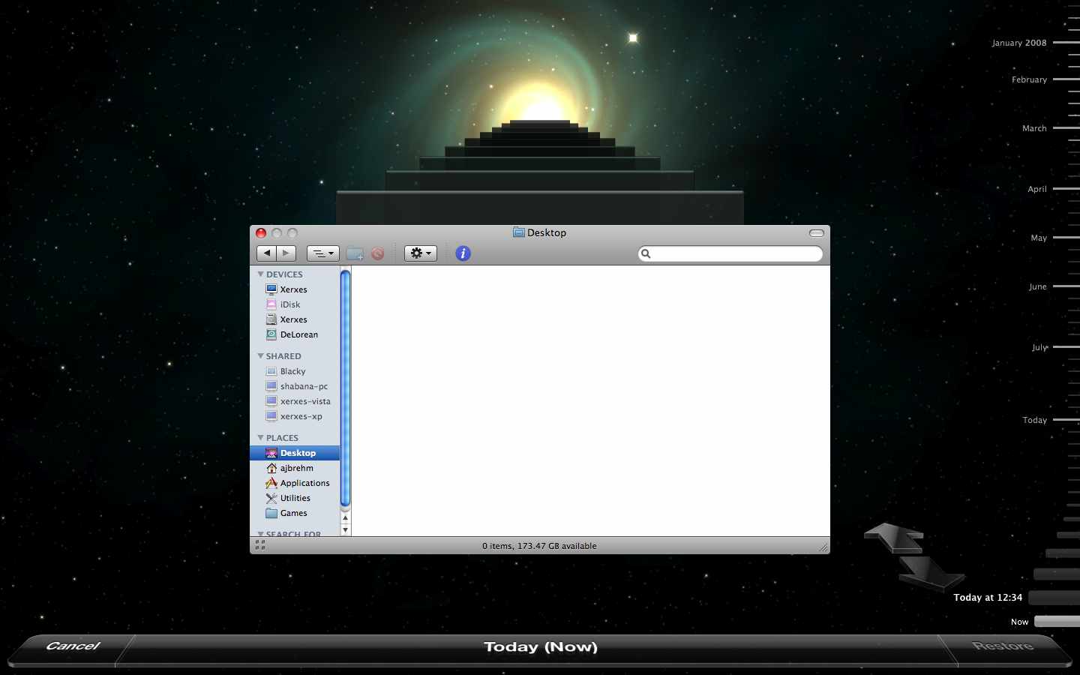Select Desktop in Places
The height and width of the screenshot is (675, 1080).
point(295,453)
